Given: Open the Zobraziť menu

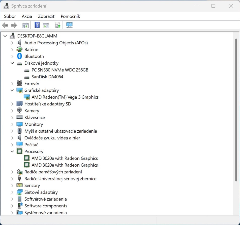Looking at the screenshot, I should (46, 16).
